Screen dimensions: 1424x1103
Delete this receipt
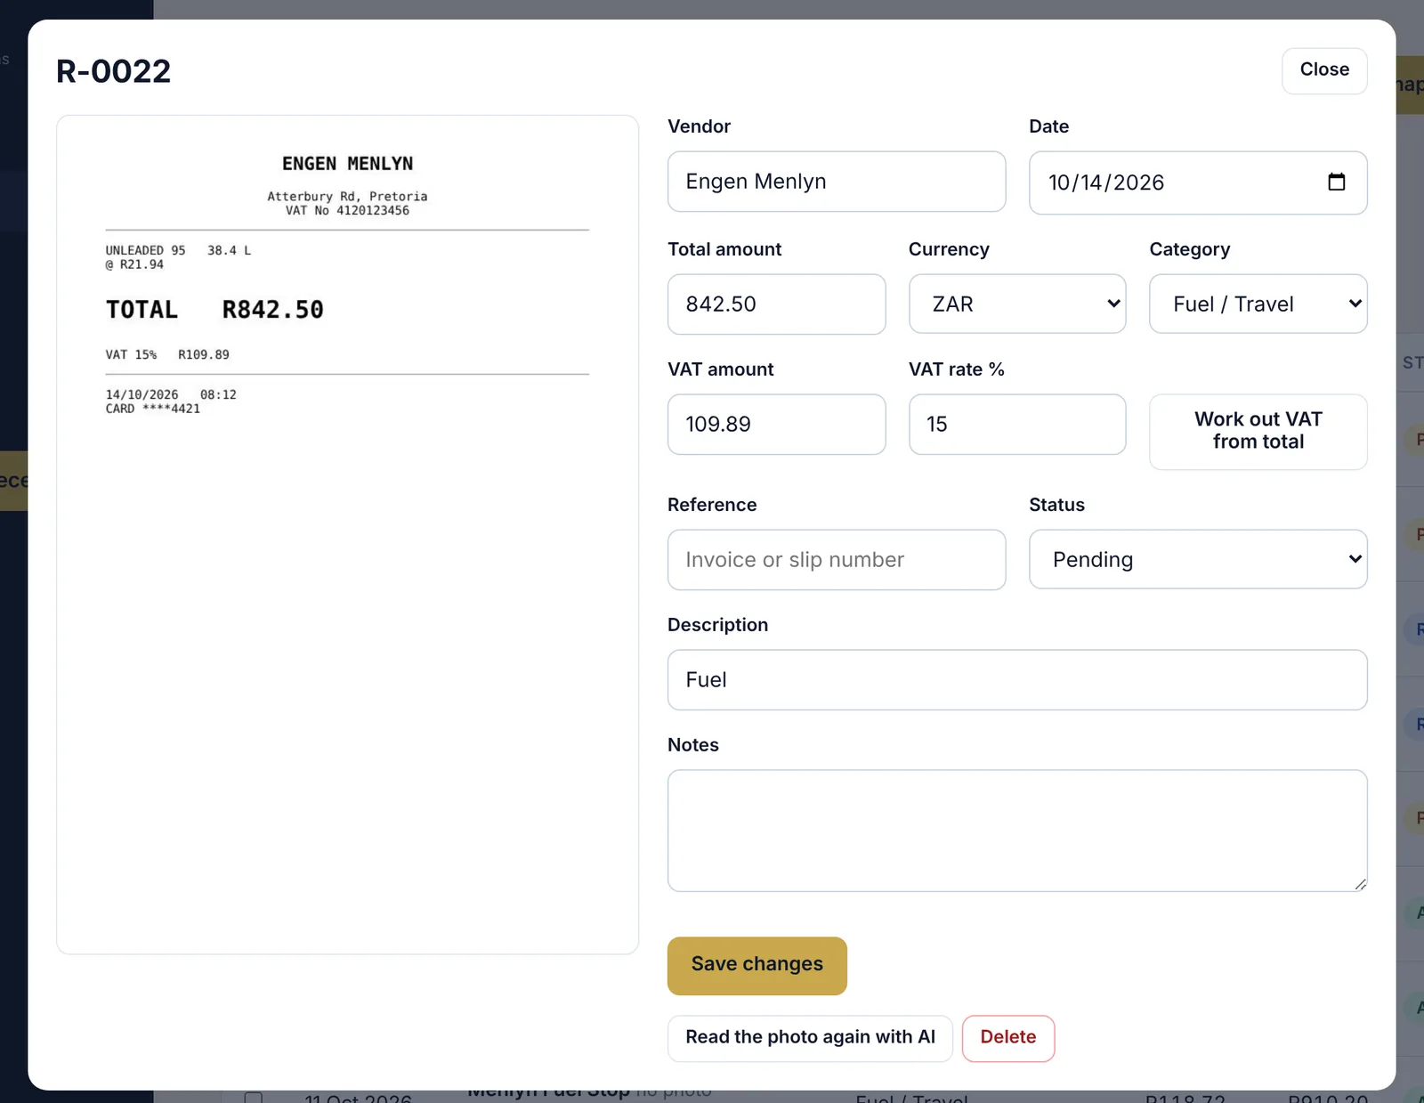pyautogui.click(x=1008, y=1038)
